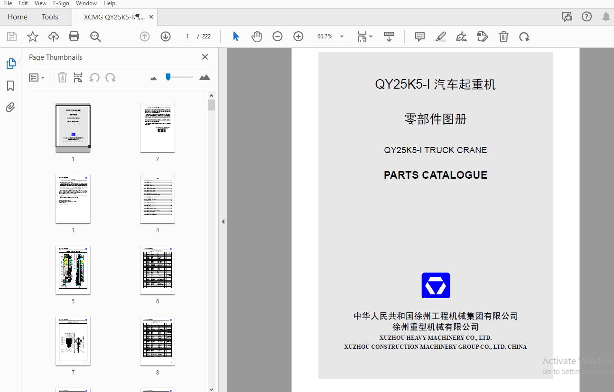Image resolution: width=614 pixels, height=392 pixels.
Task: Open thumbnail options dropdown menu
Action: 37,77
